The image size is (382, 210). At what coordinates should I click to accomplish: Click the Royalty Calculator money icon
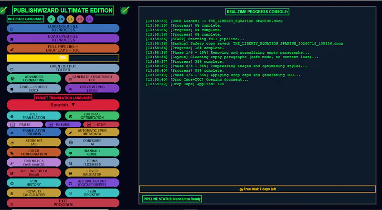pyautogui.click(x=11, y=194)
